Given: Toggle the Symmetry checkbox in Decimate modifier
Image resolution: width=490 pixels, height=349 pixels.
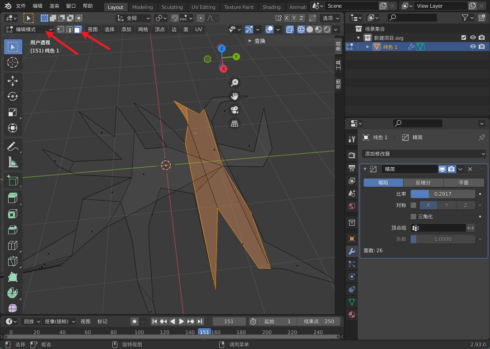Looking at the screenshot, I should 413,205.
